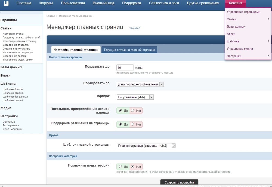Open Создать новую статью in sidebar
This screenshot has width=272, height=187.
pyautogui.click(x=16, y=48)
